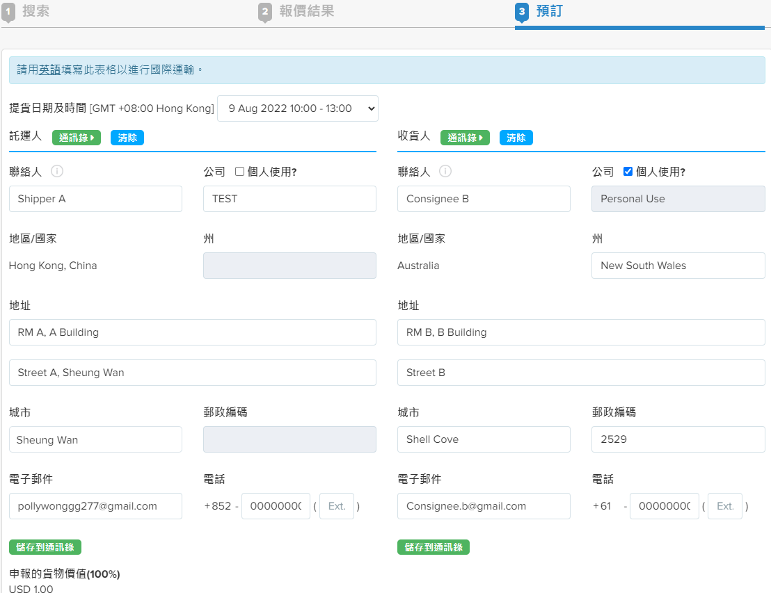Click the USD 1.00 declared value
771x593 pixels.
(x=31, y=589)
